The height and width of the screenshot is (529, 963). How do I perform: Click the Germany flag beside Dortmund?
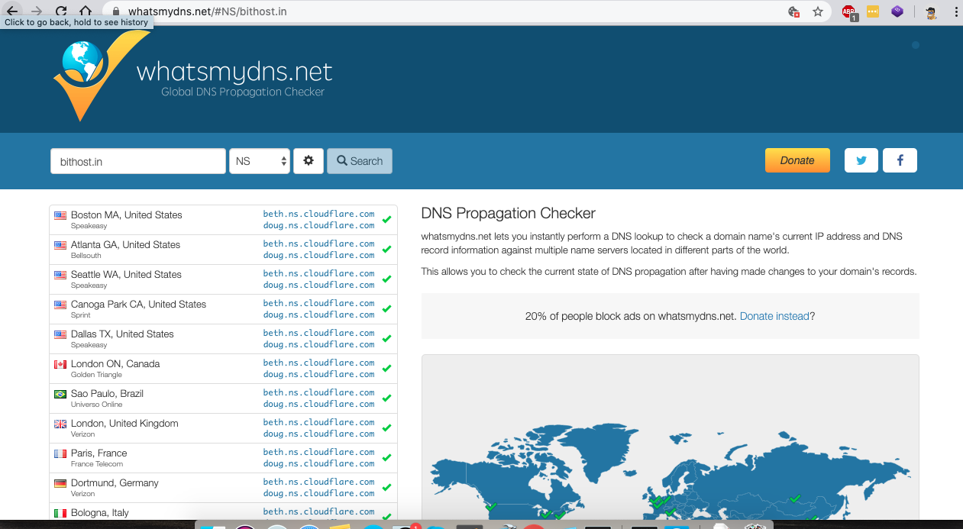[x=60, y=483]
